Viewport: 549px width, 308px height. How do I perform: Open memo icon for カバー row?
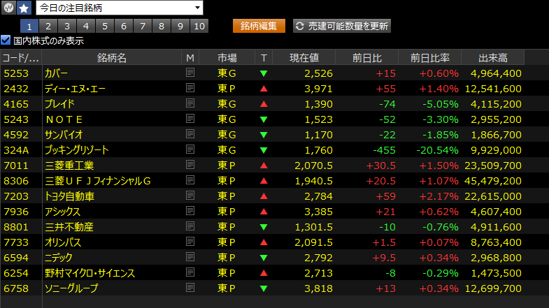coord(190,73)
